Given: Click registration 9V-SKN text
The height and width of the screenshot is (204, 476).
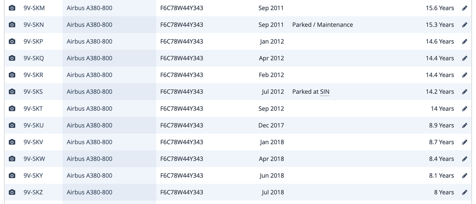Looking at the screenshot, I should pos(34,25).
